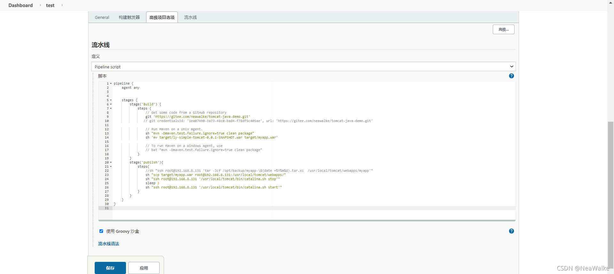Viewport: 614px width, 274px height.
Task: Click the 高级... button
Action: [503, 29]
